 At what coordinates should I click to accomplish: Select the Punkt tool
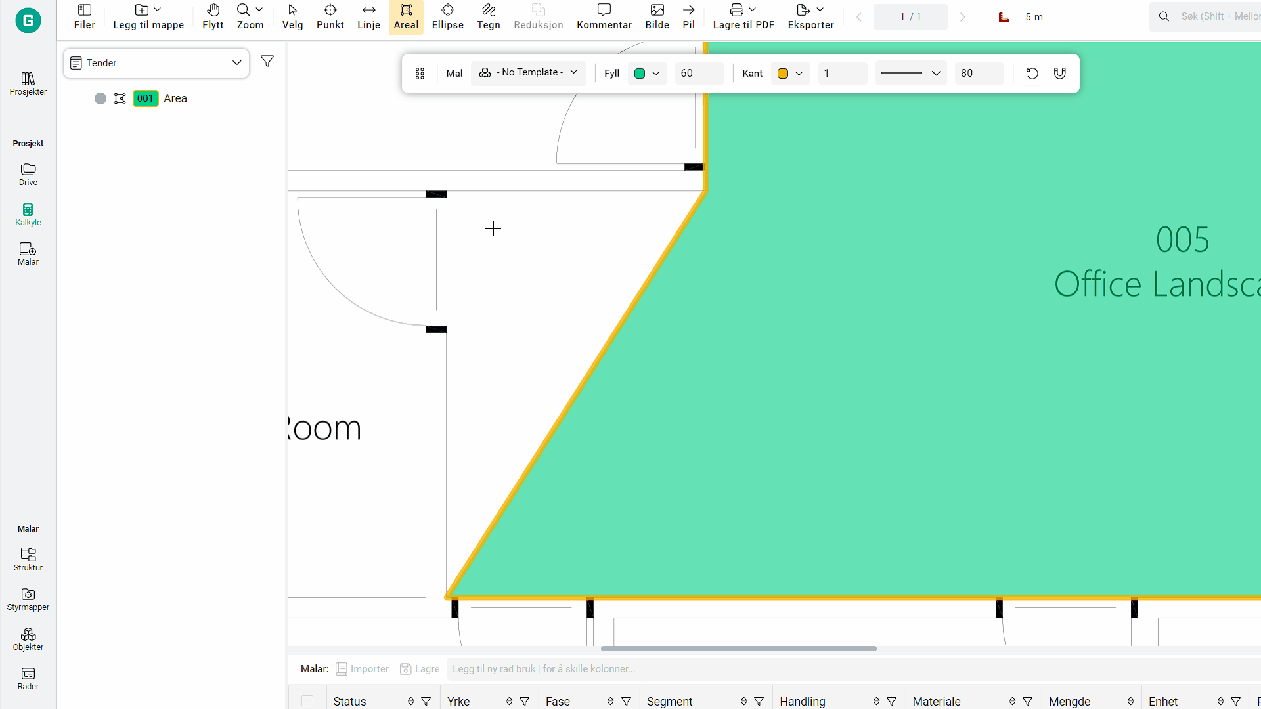click(330, 17)
